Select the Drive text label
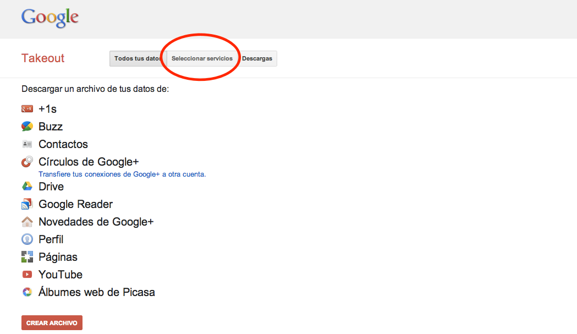The height and width of the screenshot is (334, 577). 51,187
